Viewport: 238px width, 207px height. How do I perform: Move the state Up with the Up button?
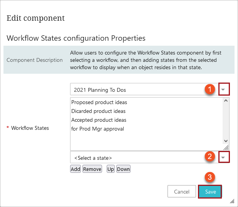[x=111, y=169]
